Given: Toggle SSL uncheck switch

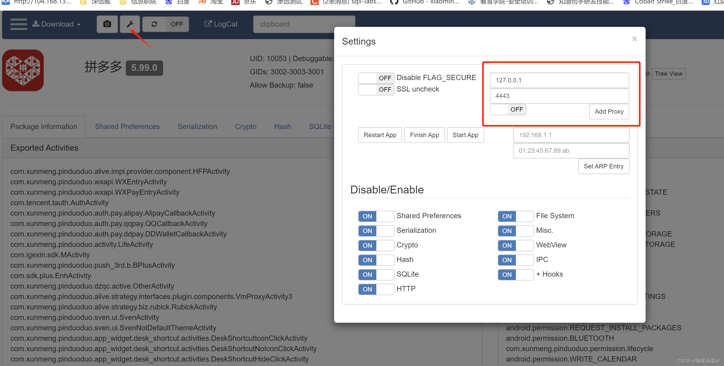Looking at the screenshot, I should [x=376, y=89].
